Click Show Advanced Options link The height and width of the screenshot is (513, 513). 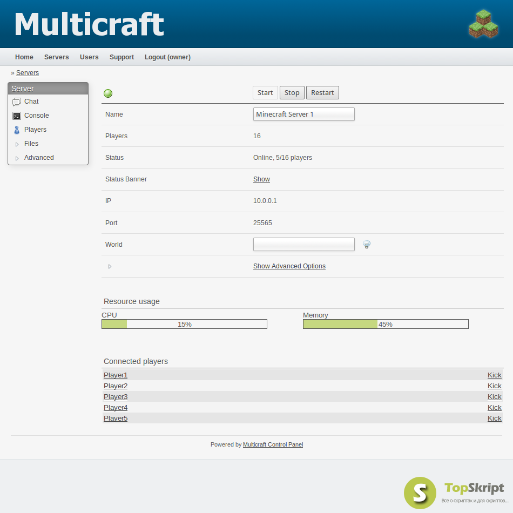289,266
